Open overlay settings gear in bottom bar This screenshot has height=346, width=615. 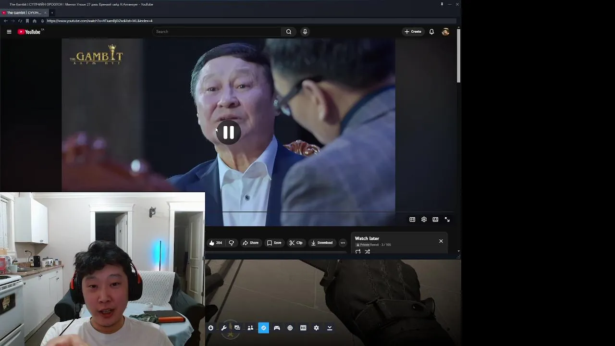coord(316,328)
